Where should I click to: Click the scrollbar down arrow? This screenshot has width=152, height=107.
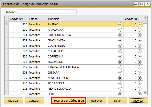click(x=145, y=93)
